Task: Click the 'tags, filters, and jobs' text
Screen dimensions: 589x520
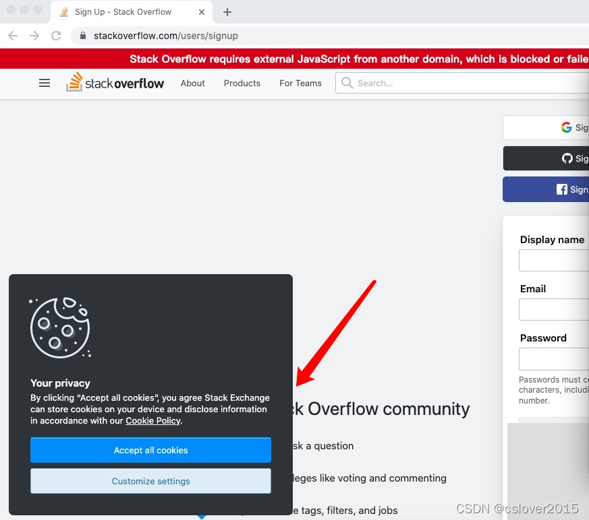Action: coord(349,511)
